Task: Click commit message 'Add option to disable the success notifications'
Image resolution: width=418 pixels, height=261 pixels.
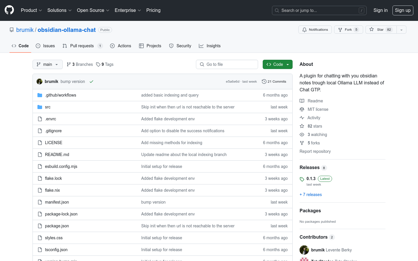Action: 183,131
